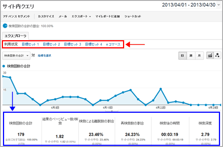Click the blue segment circle icon

(x=5, y=26)
